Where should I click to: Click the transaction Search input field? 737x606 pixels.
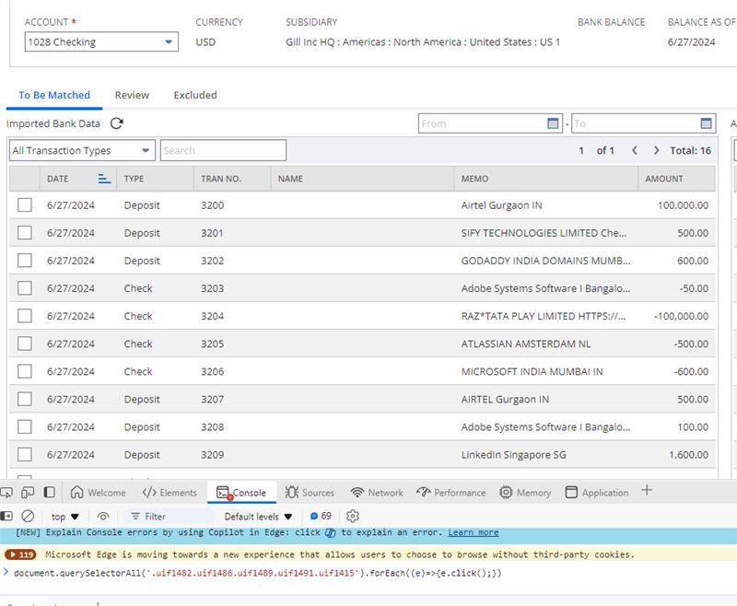click(x=223, y=150)
